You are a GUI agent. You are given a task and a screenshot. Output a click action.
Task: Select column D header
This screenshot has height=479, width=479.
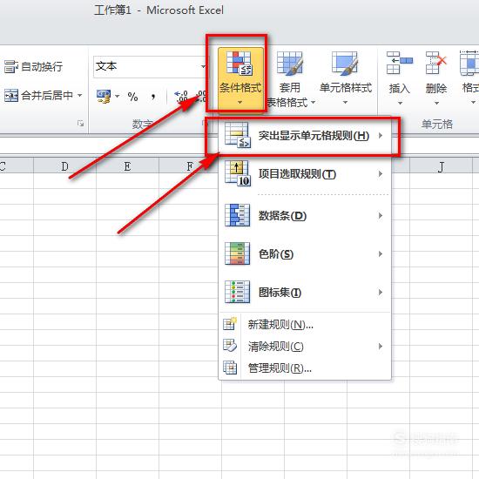[64, 165]
